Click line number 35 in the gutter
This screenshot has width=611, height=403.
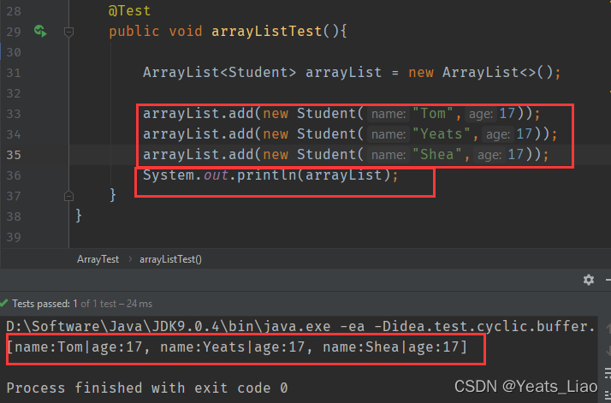(x=14, y=155)
